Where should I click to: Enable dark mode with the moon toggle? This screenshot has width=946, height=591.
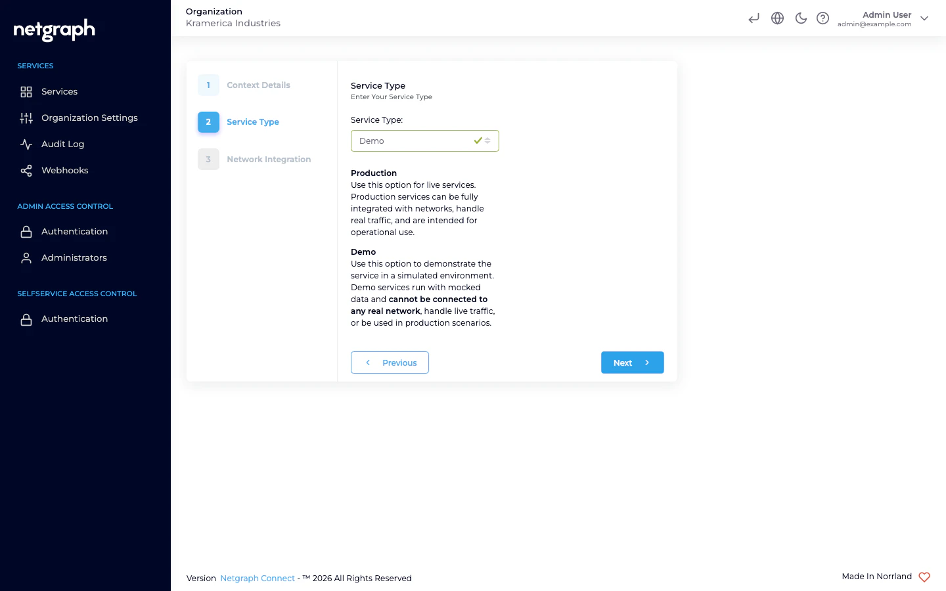coord(800,18)
